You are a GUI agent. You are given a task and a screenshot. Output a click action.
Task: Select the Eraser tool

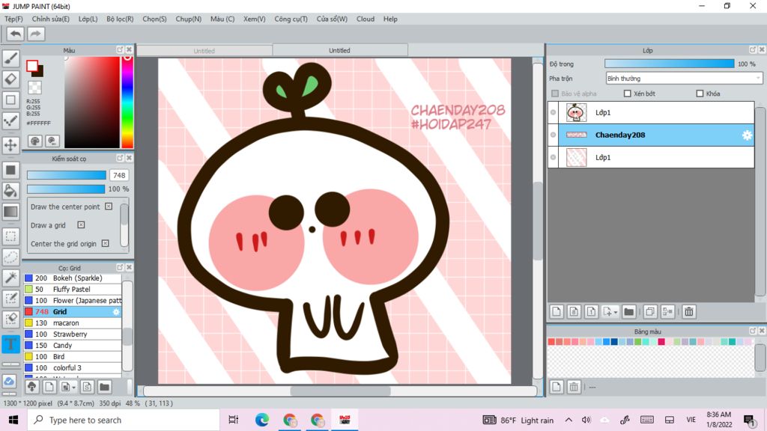[x=10, y=79]
